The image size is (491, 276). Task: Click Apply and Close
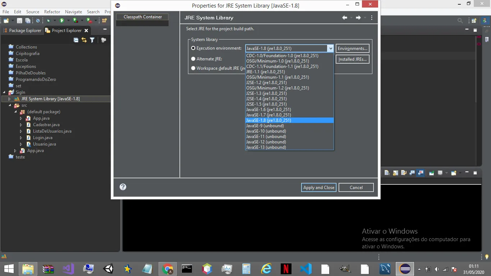click(x=319, y=187)
